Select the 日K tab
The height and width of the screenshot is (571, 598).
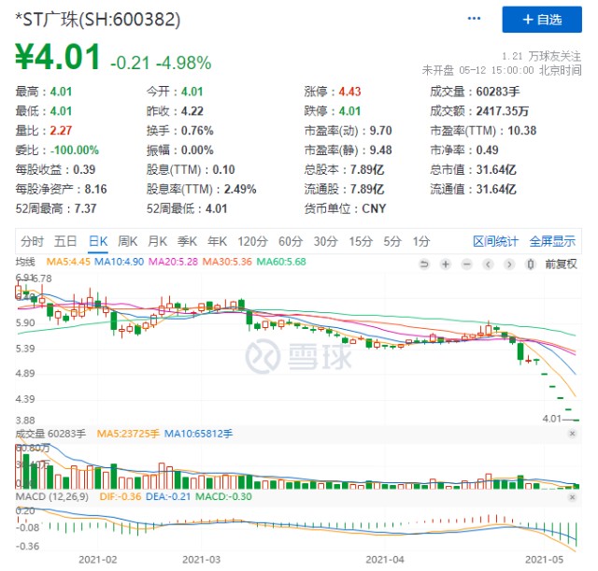point(98,241)
